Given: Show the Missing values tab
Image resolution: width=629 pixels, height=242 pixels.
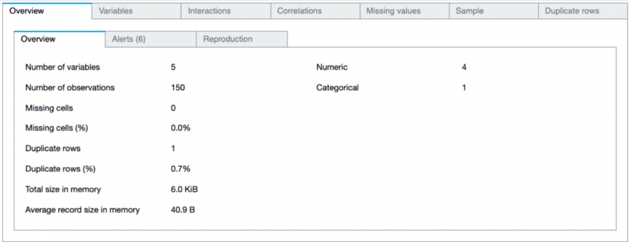Looking at the screenshot, I should 393,11.
